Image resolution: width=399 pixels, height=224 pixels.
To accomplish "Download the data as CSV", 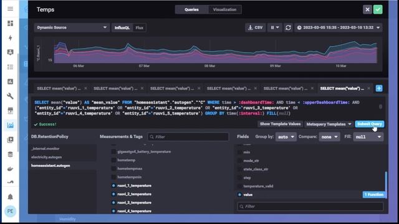I will coord(255,27).
